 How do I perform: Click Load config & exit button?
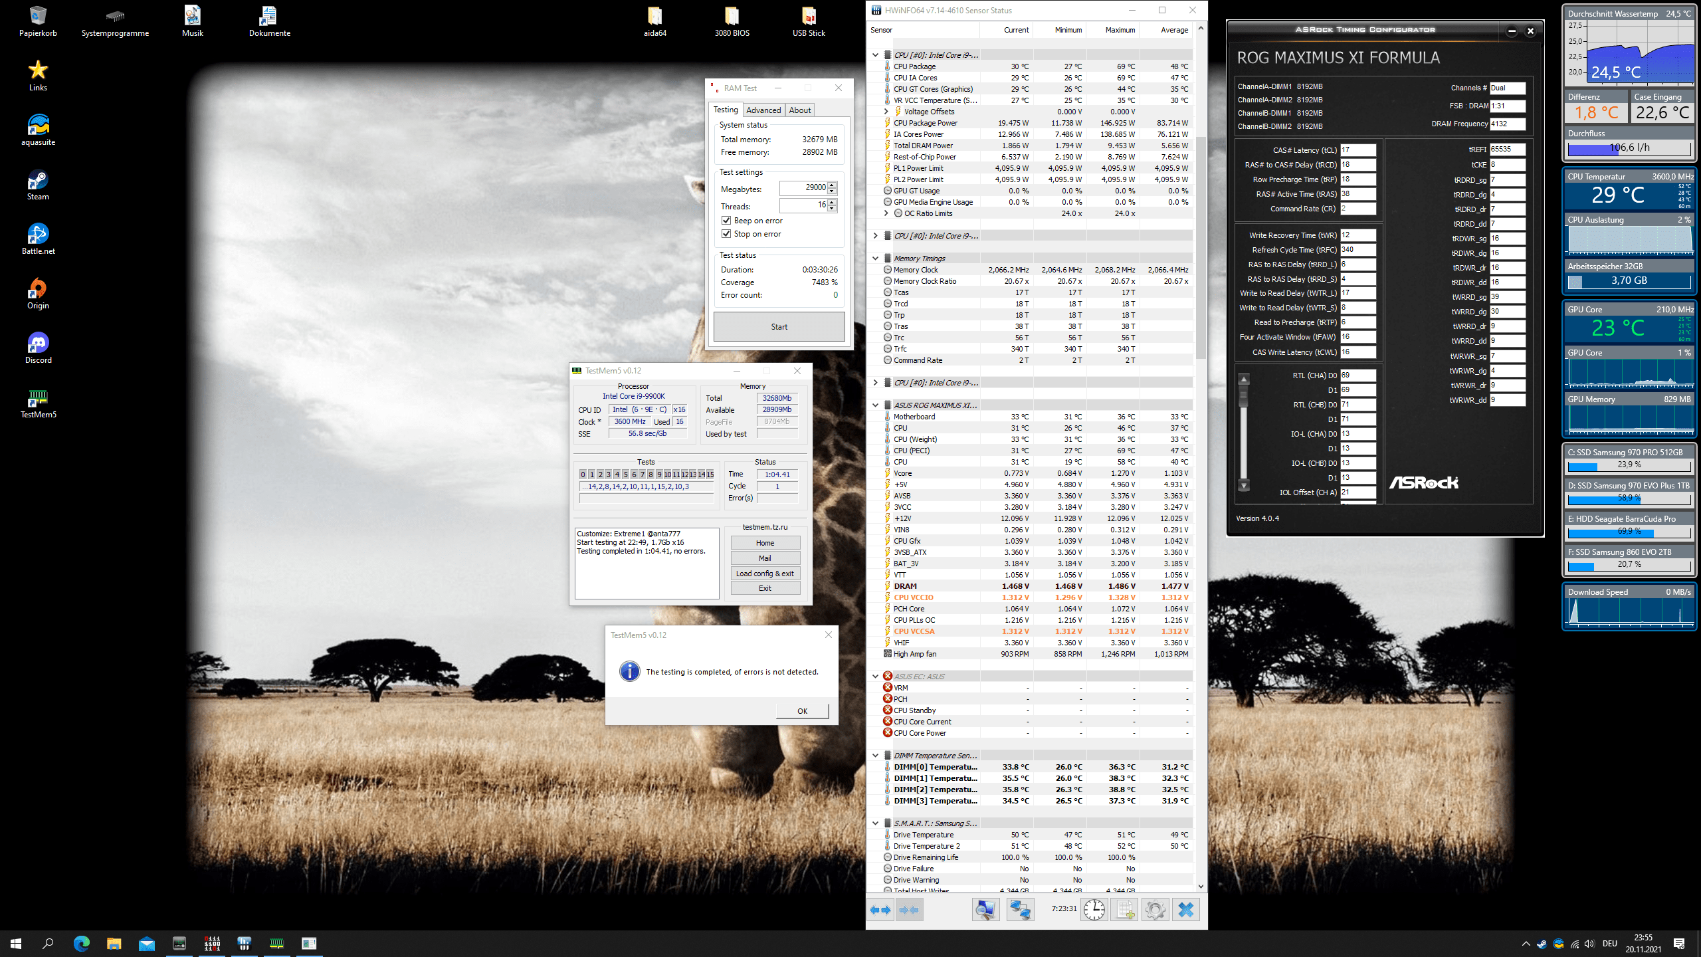click(x=765, y=574)
